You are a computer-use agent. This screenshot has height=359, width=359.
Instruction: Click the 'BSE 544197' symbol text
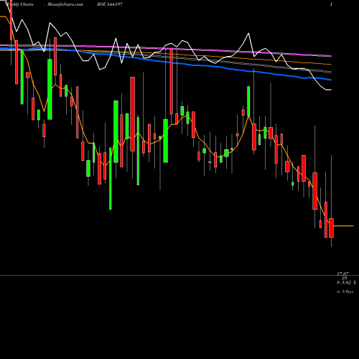click(x=109, y=4)
